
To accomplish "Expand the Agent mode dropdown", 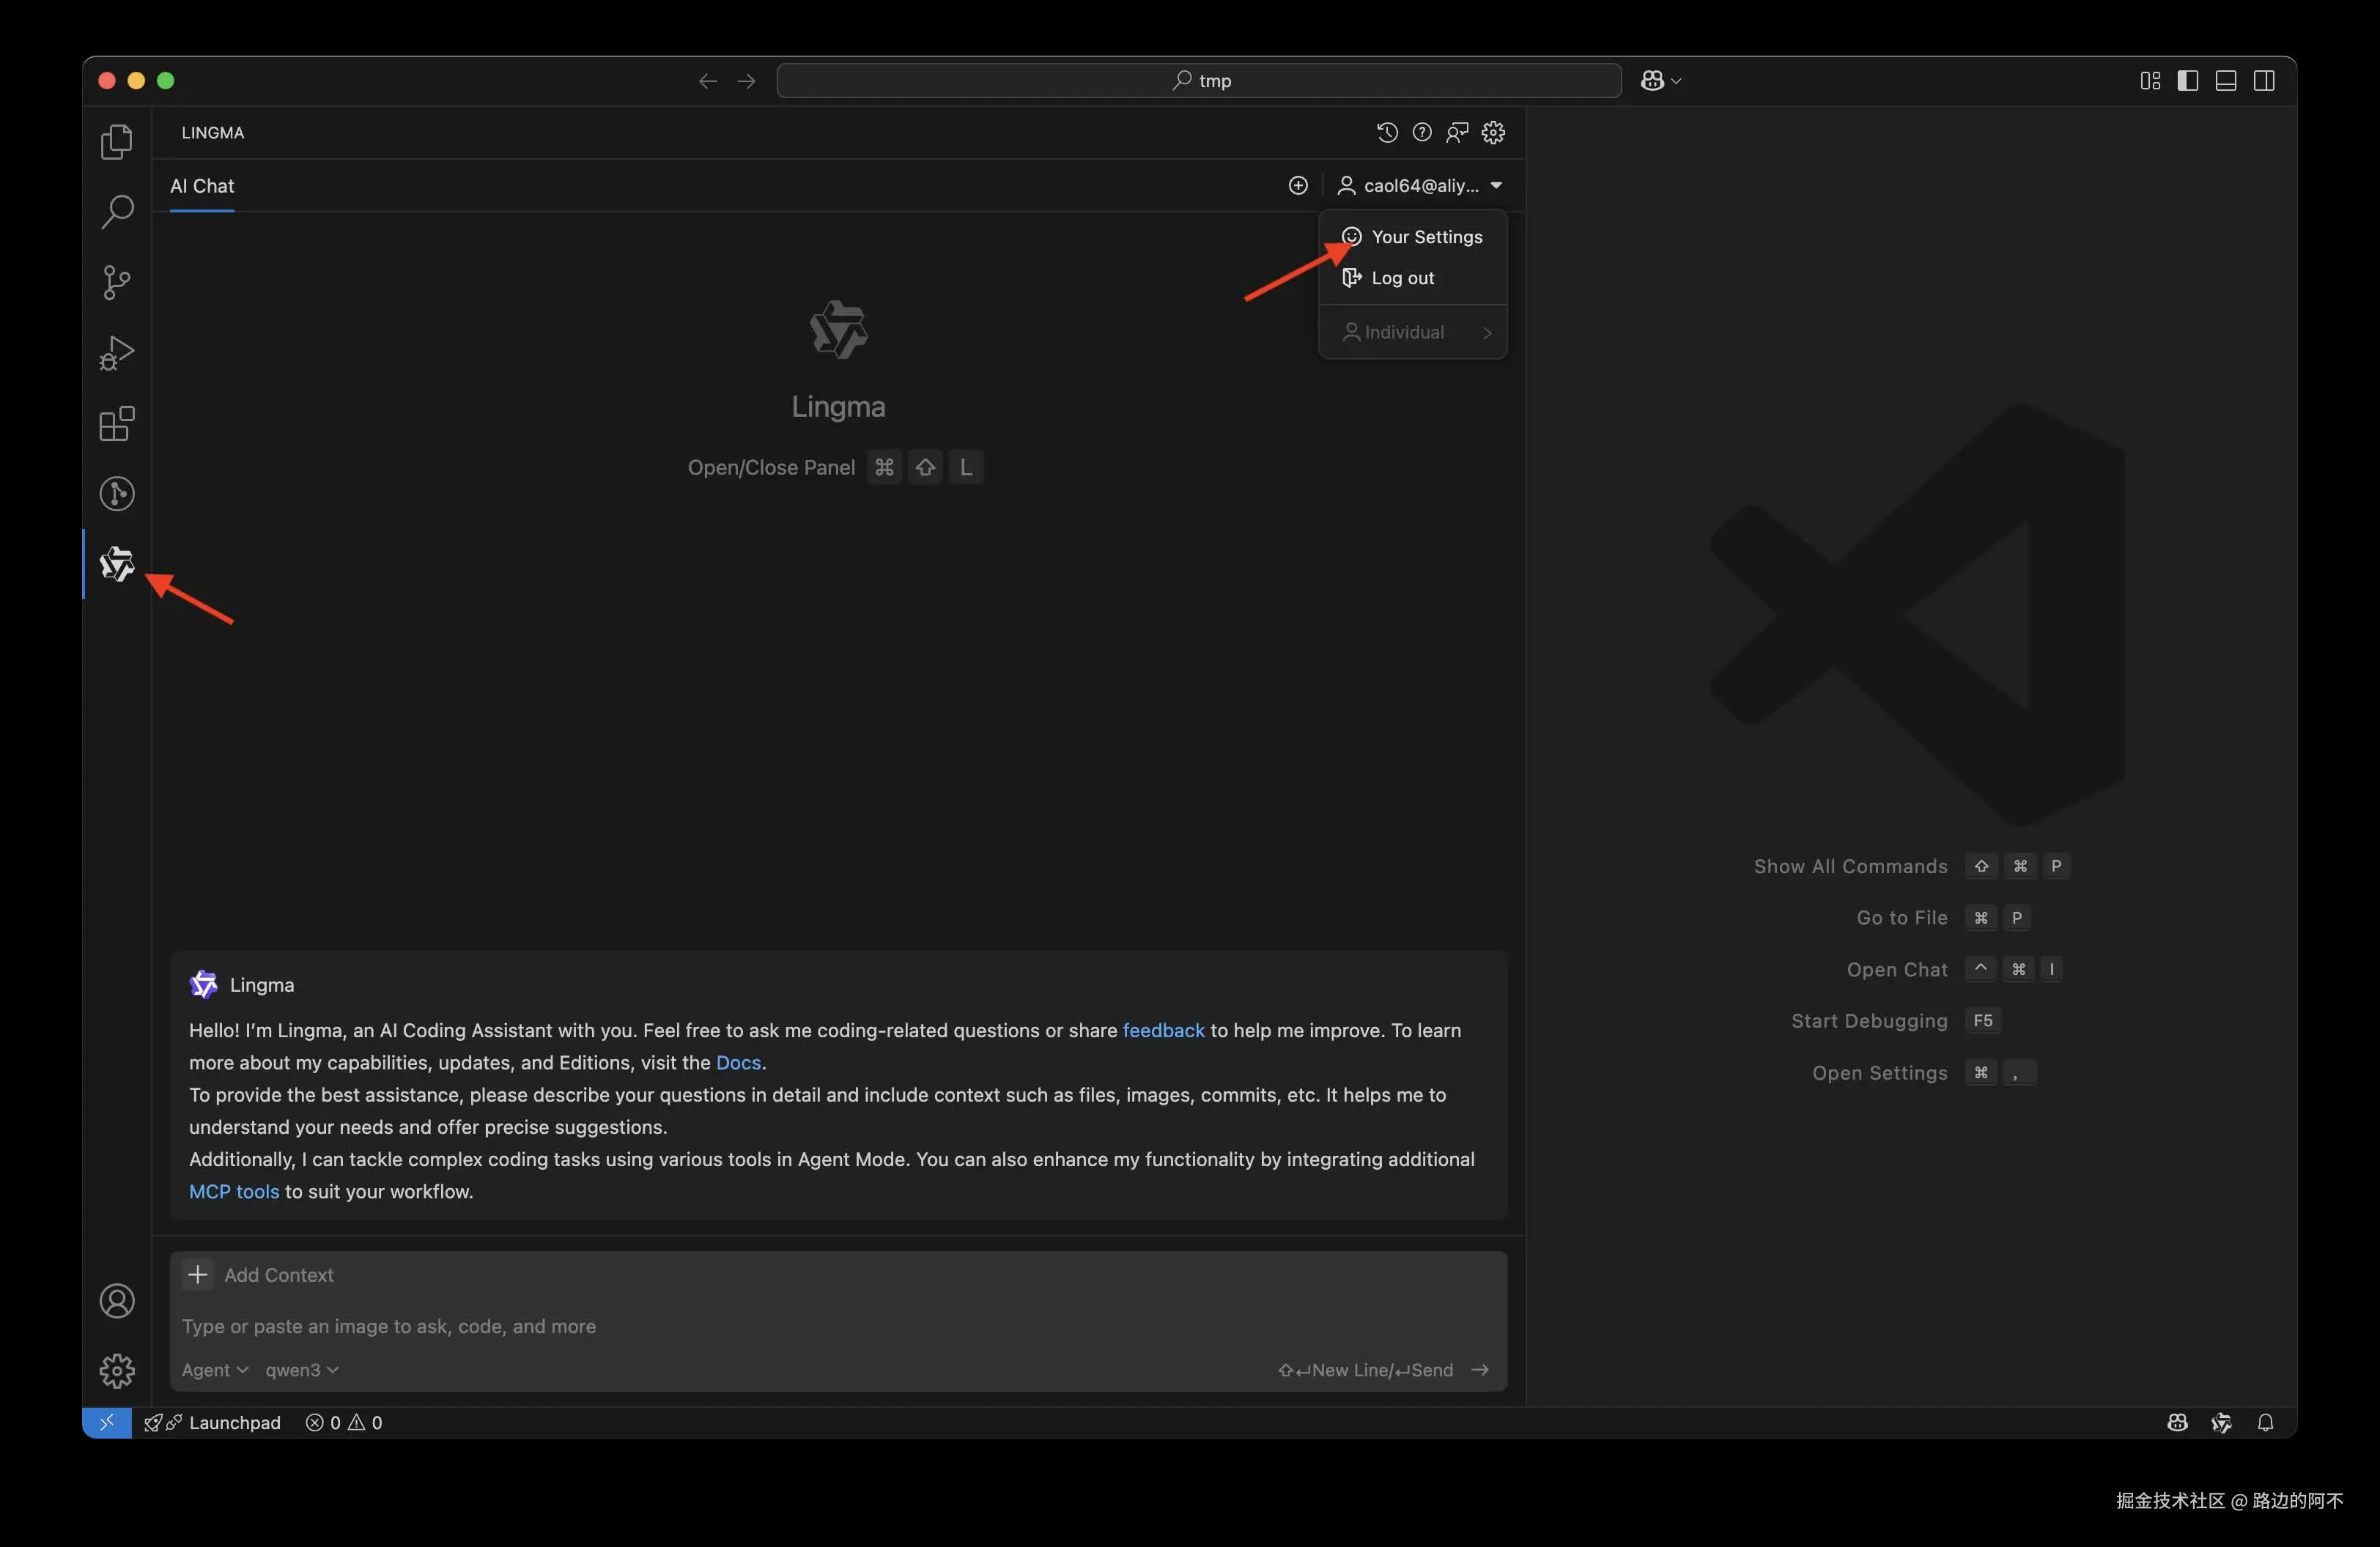I will tap(214, 1369).
